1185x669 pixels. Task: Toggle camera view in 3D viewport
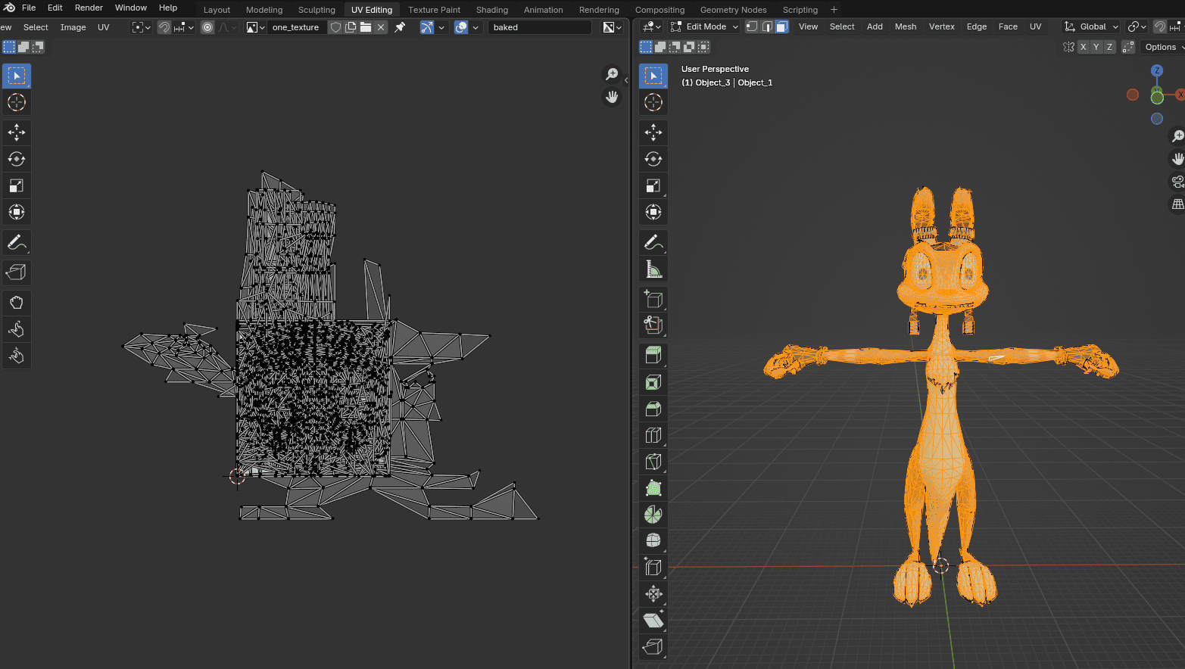1177,182
